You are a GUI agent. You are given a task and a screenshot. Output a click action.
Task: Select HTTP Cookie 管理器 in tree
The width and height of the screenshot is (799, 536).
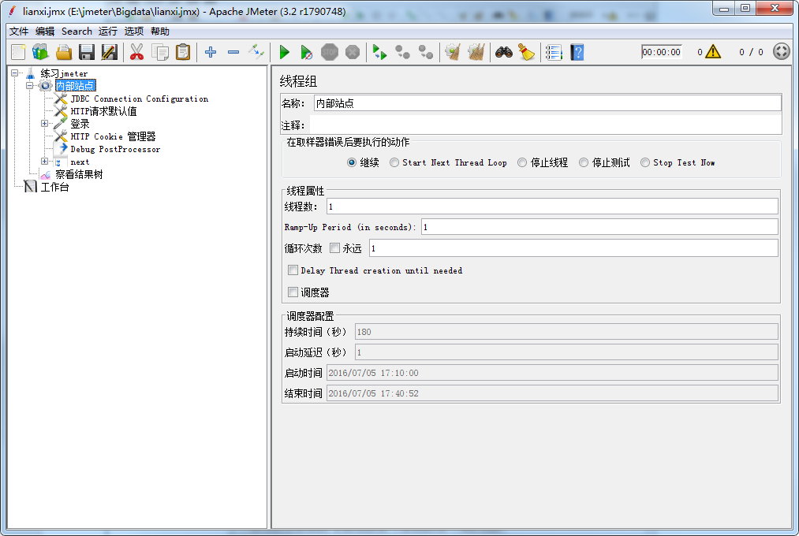113,136
